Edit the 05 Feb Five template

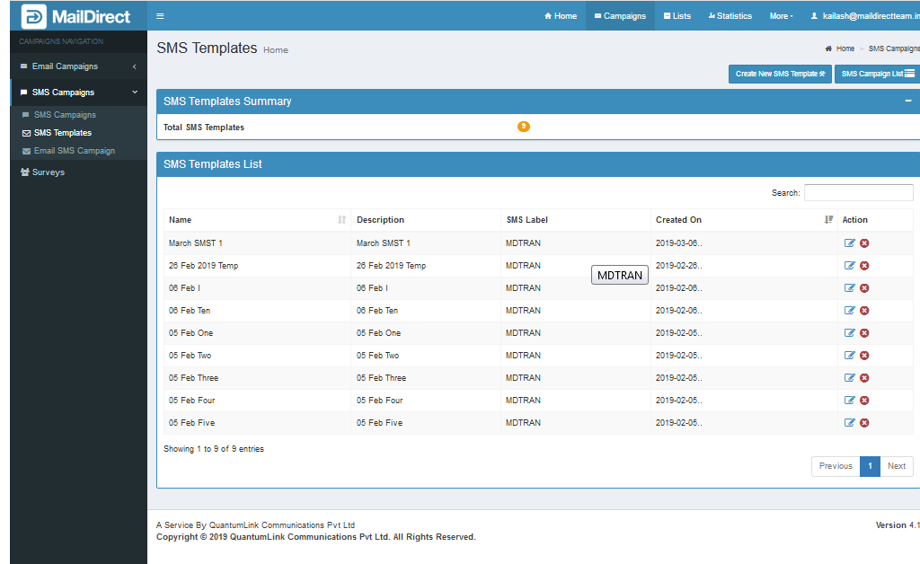pyautogui.click(x=850, y=423)
